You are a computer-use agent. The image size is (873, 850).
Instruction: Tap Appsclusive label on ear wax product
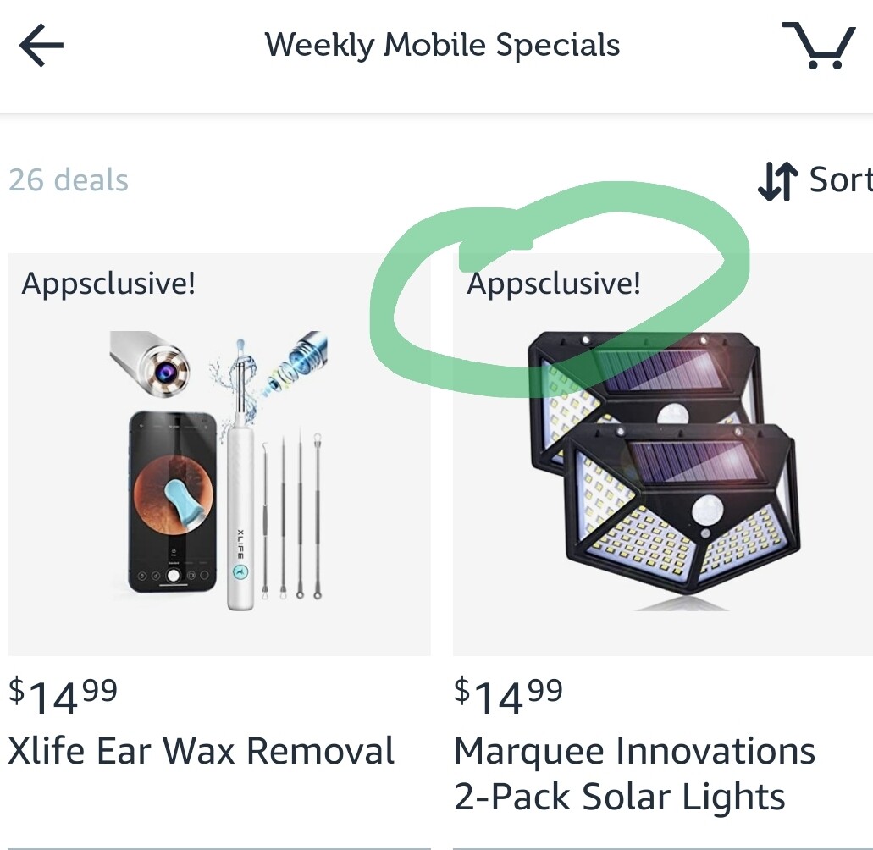pos(108,284)
